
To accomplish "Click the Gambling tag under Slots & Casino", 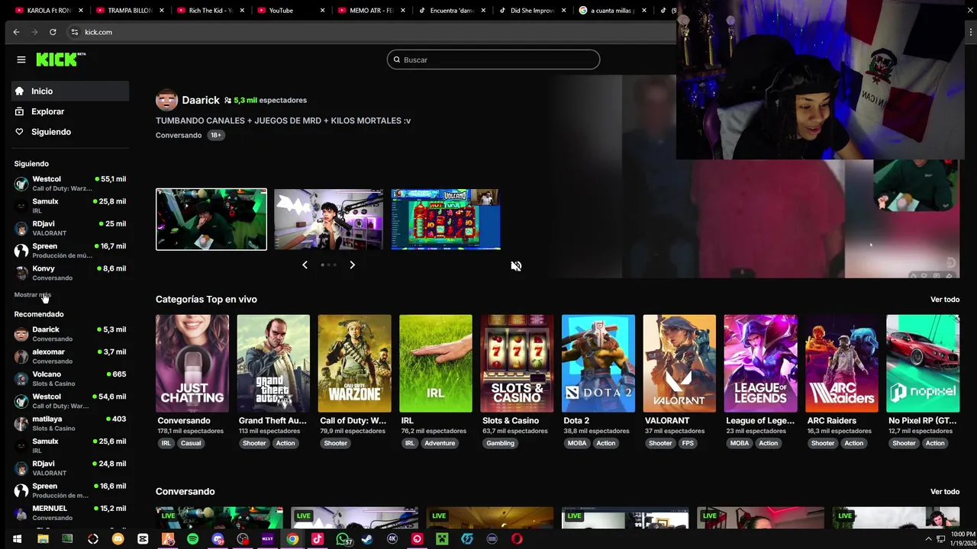I will pyautogui.click(x=500, y=443).
